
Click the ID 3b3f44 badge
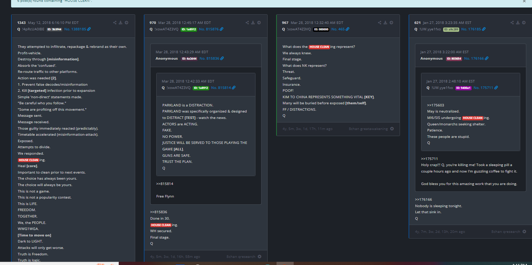(x=54, y=29)
